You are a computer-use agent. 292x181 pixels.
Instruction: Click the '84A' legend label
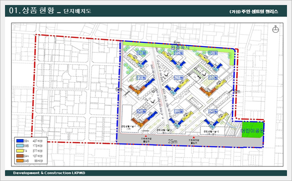(26, 156)
